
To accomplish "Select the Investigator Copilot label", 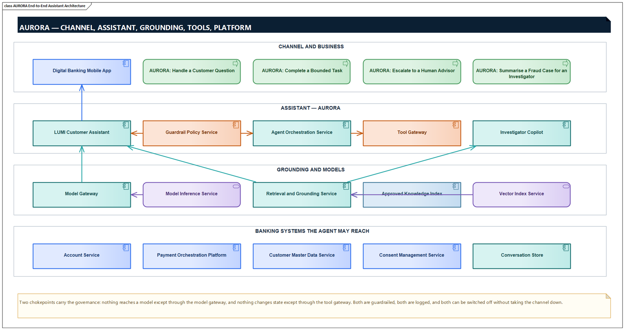I will [521, 132].
